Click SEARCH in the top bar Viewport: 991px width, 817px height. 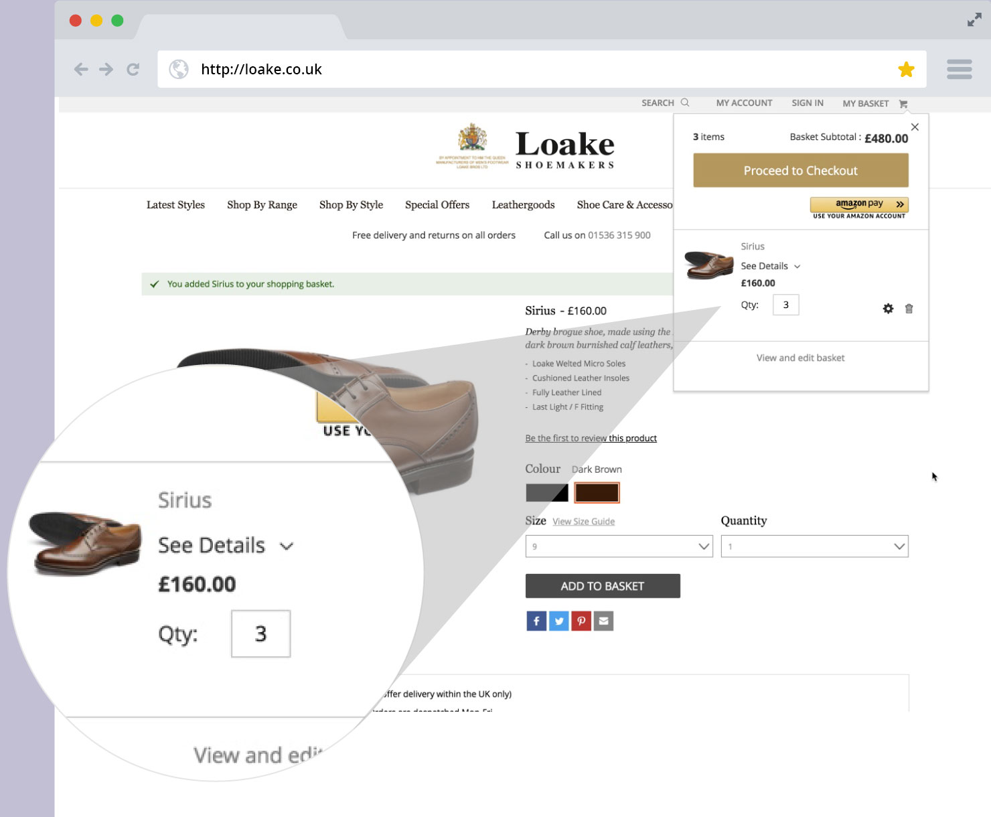(658, 102)
